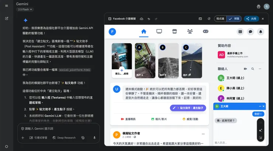Viewport: 273px width, 151px height.
Task: Click the 模擬貼文作者 P avatar
Action: pyautogui.click(x=117, y=135)
